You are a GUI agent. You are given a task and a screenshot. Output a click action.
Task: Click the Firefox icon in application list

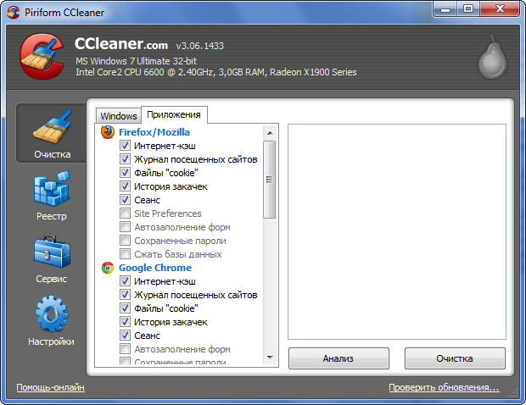(108, 132)
